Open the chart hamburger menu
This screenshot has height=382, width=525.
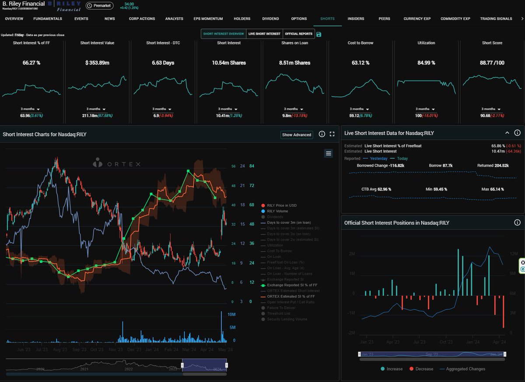(329, 153)
